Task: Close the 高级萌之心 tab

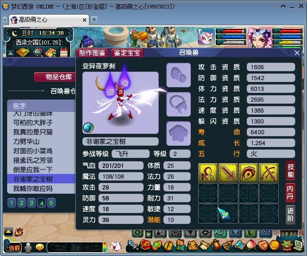Action: click(84, 20)
